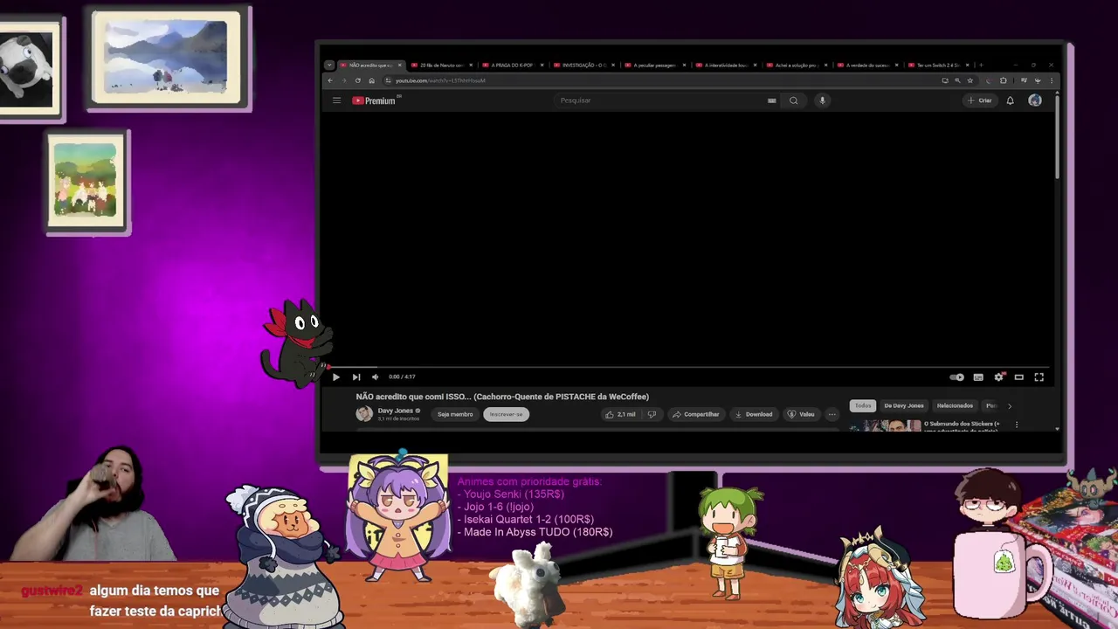Open the player settings gear
1118x629 pixels.
pyautogui.click(x=998, y=377)
